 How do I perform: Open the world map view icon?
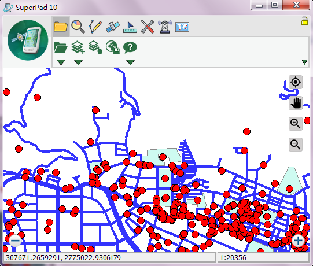[x=182, y=27]
